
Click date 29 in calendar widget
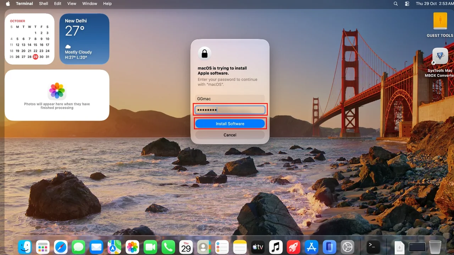click(x=35, y=57)
